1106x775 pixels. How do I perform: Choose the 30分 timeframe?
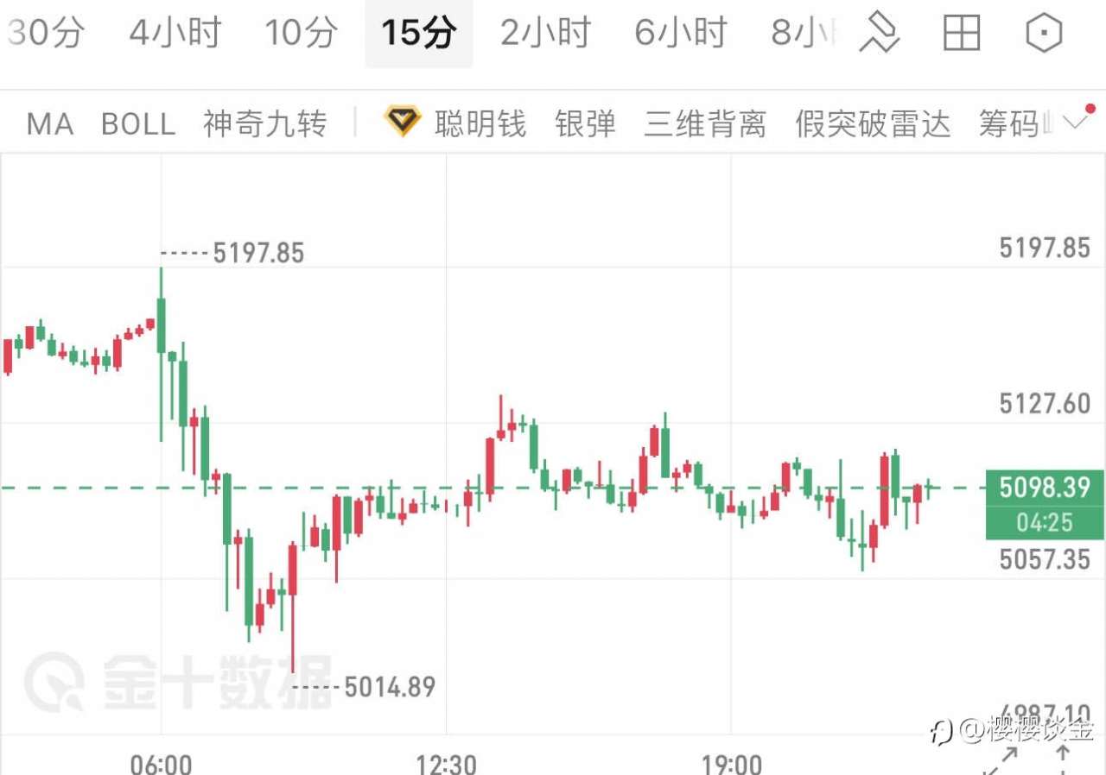point(45,34)
